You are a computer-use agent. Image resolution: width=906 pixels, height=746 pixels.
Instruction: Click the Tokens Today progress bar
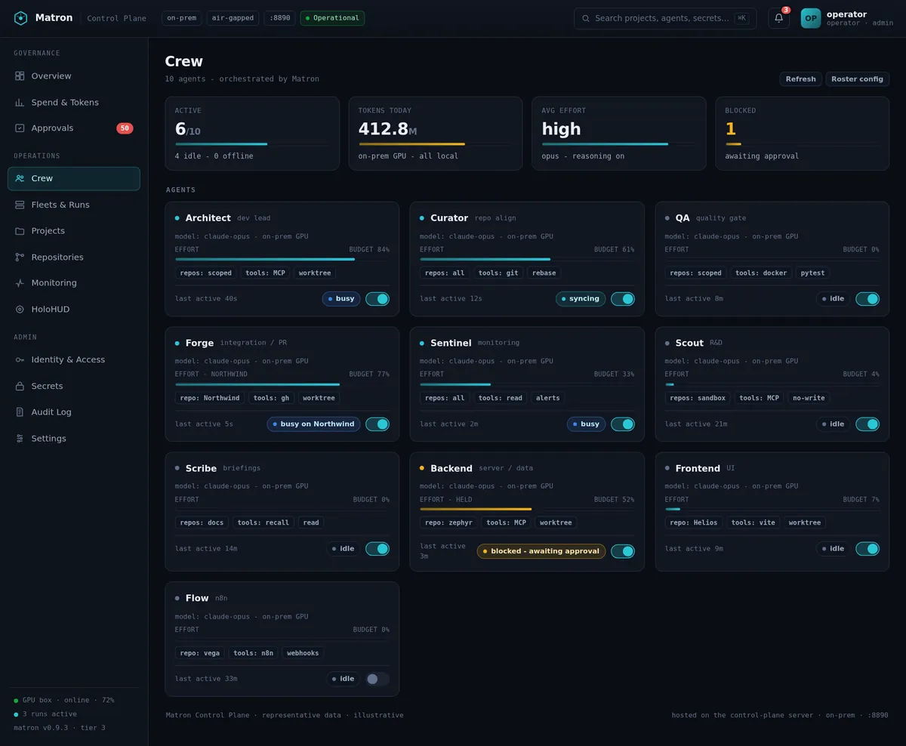(x=436, y=144)
